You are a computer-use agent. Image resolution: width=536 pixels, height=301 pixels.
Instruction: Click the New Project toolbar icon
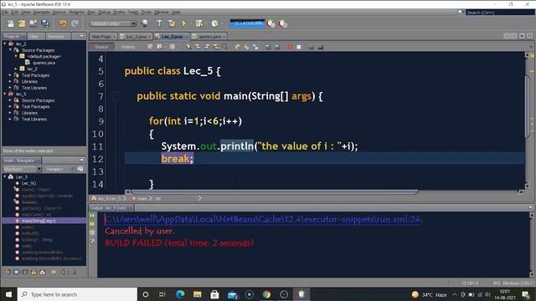(22, 23)
